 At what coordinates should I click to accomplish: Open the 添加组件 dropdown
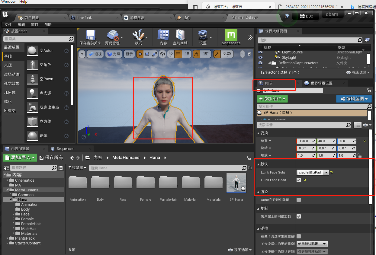tap(272, 99)
